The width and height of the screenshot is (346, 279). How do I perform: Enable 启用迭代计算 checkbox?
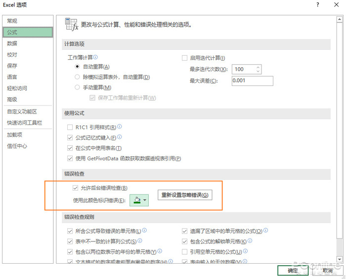[185, 58]
